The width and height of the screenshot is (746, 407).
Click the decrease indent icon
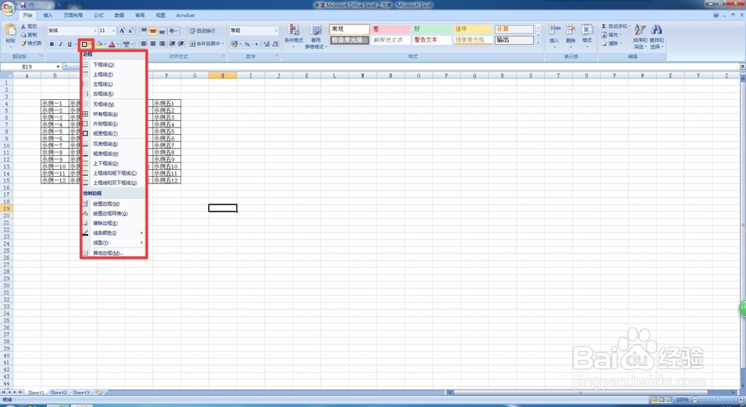point(172,44)
